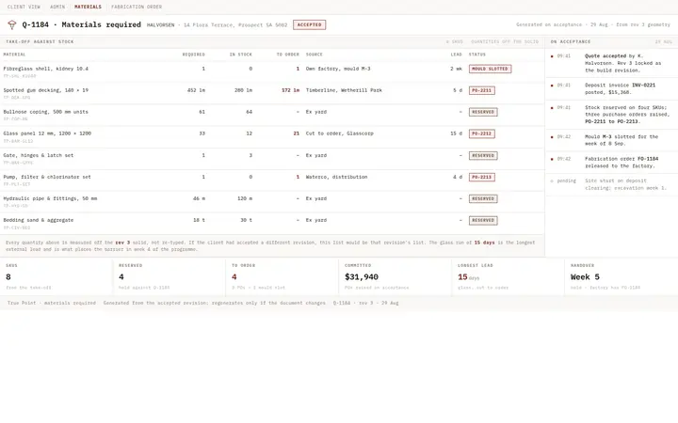Click the SKUS summary card showing 8

[x=56, y=277]
